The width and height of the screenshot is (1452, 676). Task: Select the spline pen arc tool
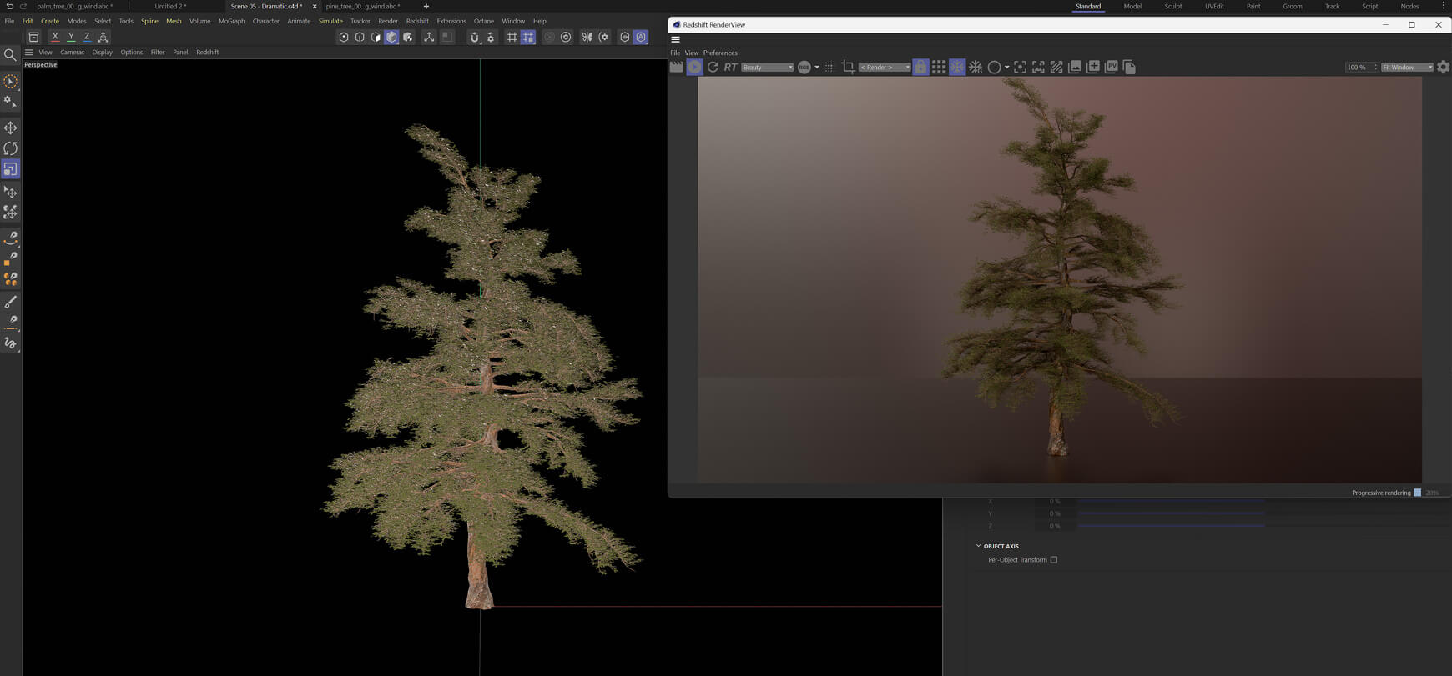pyautogui.click(x=10, y=238)
